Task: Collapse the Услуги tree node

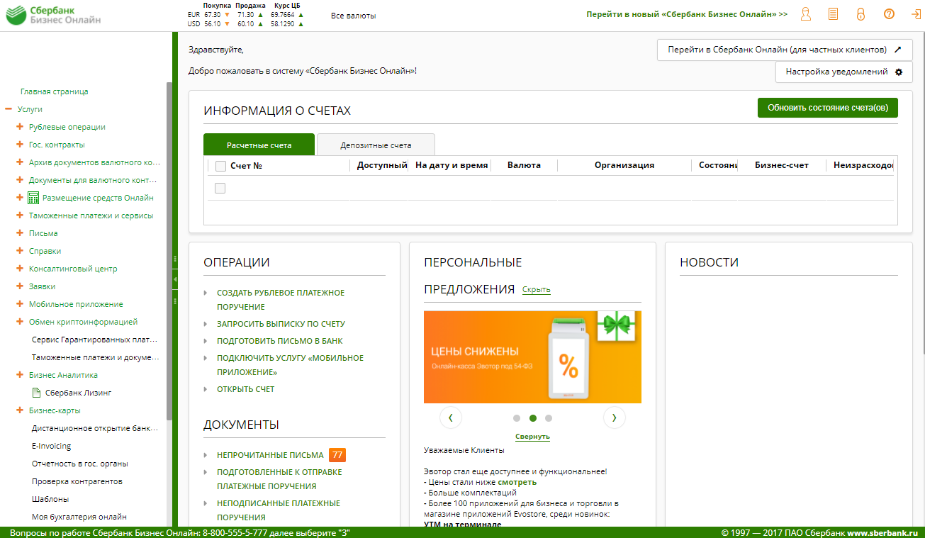Action: click(9, 109)
